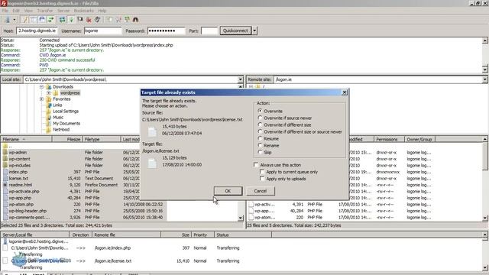Confirm the dialog with OK
489x275 pixels.
click(x=228, y=191)
